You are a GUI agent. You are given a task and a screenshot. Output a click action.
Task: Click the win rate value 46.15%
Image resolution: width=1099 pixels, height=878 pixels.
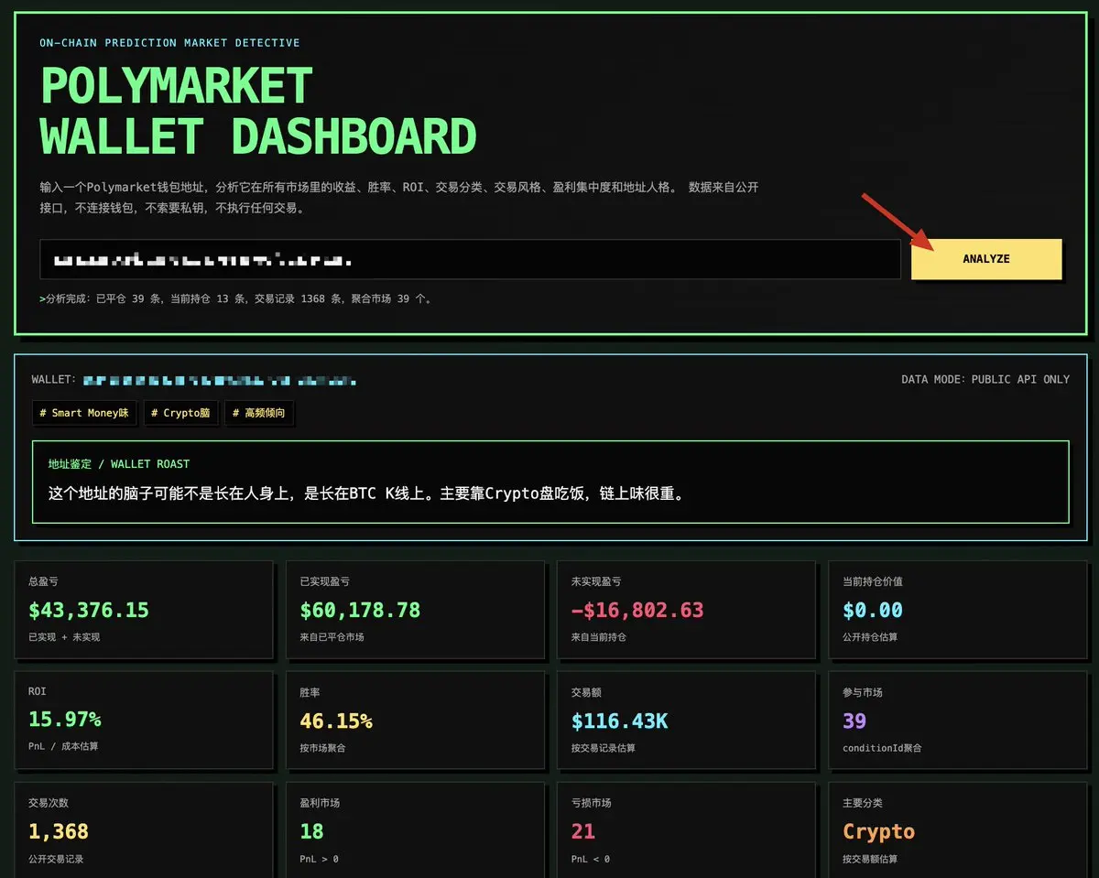point(336,721)
